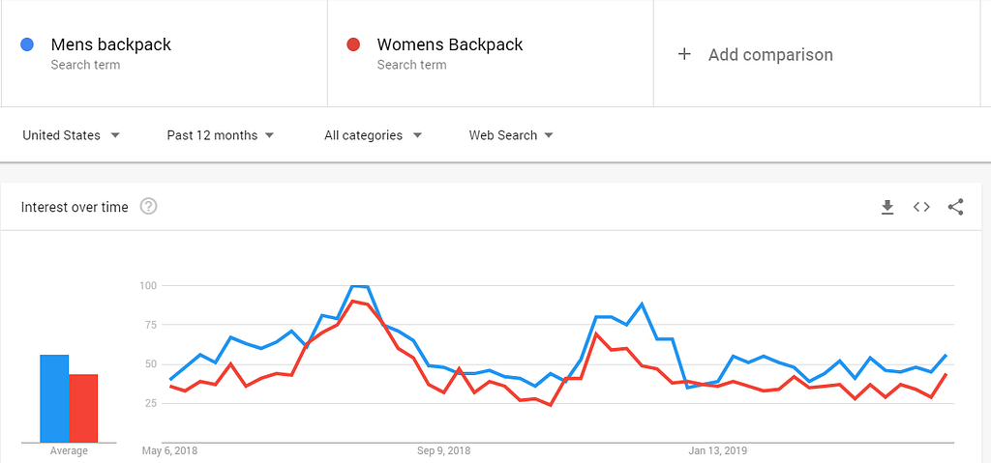
Task: Open the United States region dropdown
Action: (x=71, y=135)
